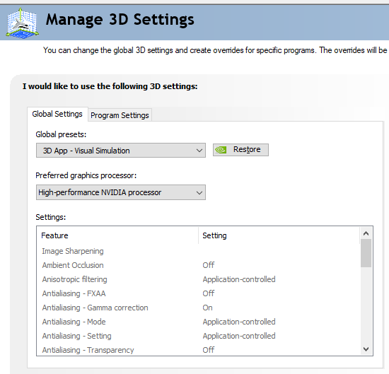Open the Global presets dropdown

tap(121, 151)
